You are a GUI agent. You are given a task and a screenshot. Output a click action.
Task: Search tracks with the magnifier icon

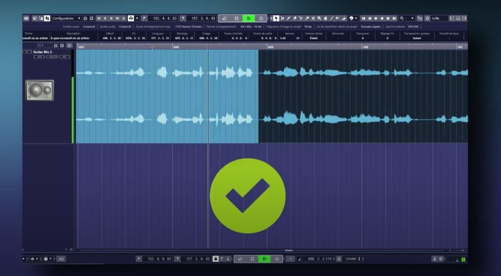70,45
